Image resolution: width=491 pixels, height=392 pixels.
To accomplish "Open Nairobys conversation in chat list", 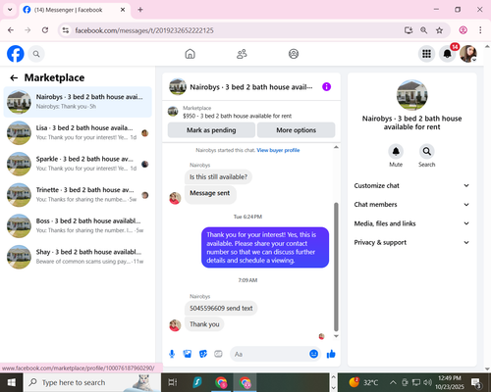I will pos(78,102).
